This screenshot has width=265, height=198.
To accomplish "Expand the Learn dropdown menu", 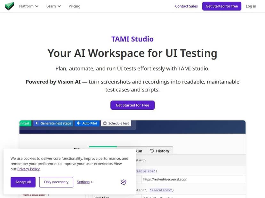I will [x=53, y=6].
